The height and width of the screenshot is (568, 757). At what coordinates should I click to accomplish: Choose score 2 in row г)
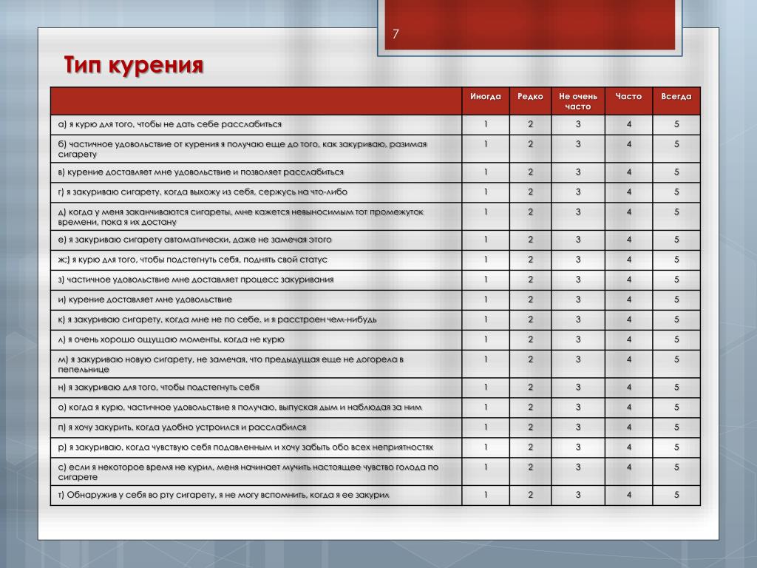(x=530, y=192)
